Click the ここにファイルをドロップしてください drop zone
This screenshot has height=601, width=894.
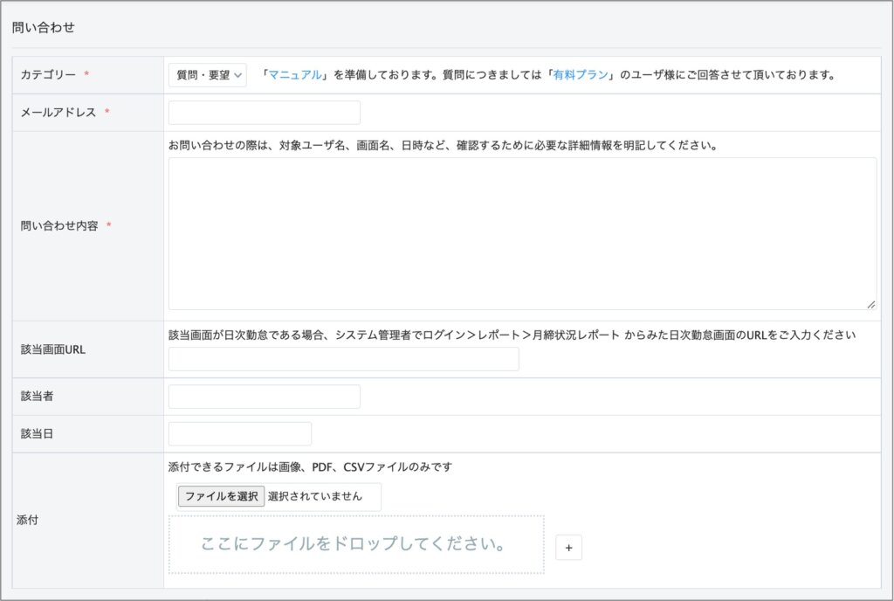click(356, 544)
